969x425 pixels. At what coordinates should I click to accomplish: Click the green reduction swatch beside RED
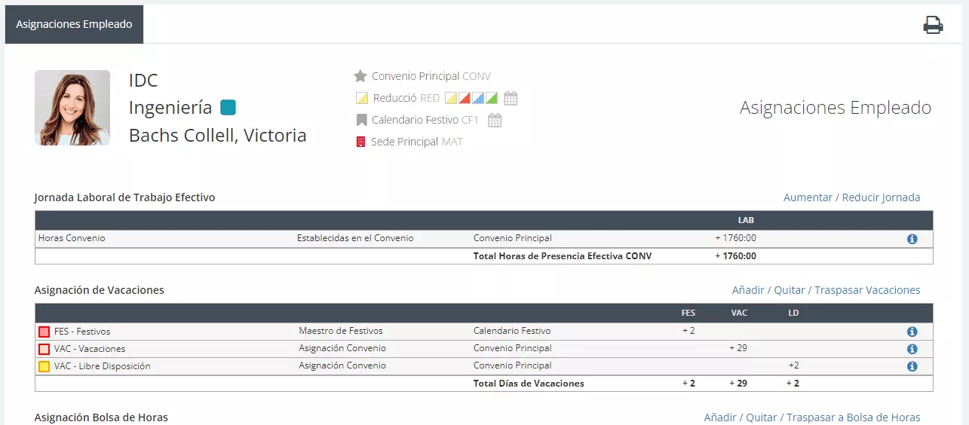click(492, 98)
